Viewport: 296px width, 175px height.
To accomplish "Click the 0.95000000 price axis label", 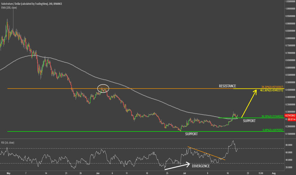I will 290,16.
